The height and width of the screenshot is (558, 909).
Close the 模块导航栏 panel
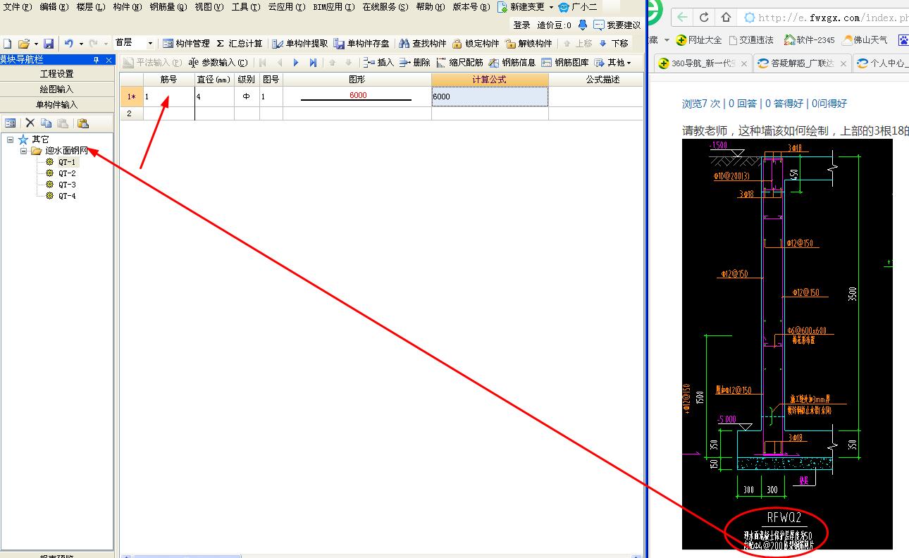109,60
